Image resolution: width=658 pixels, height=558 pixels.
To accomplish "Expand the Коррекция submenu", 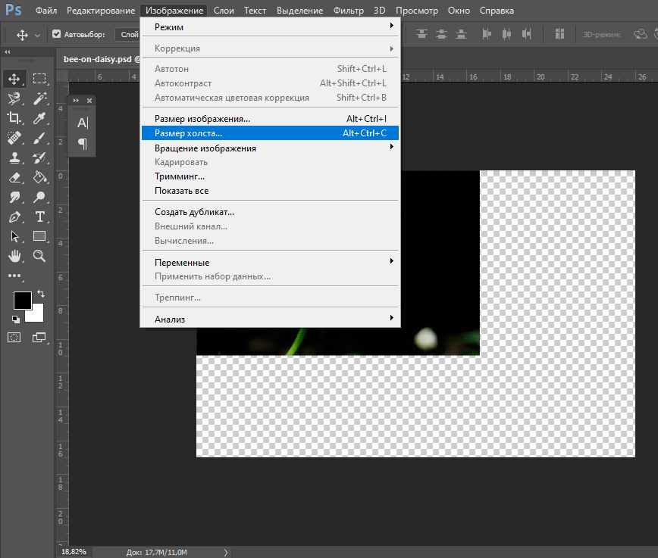I will 270,48.
